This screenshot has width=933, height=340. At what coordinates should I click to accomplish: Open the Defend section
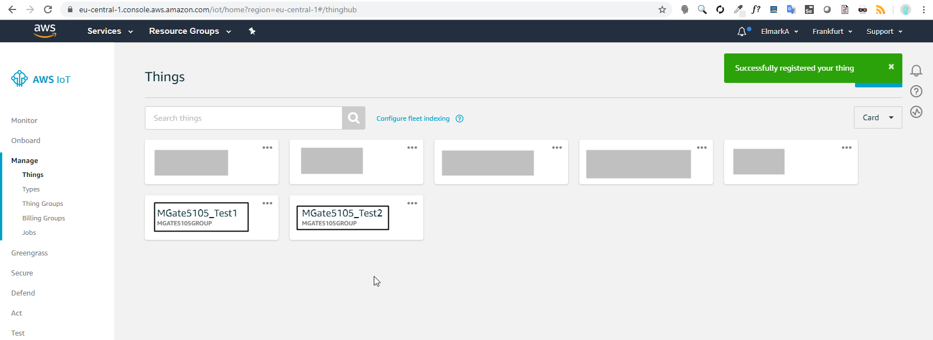click(23, 293)
